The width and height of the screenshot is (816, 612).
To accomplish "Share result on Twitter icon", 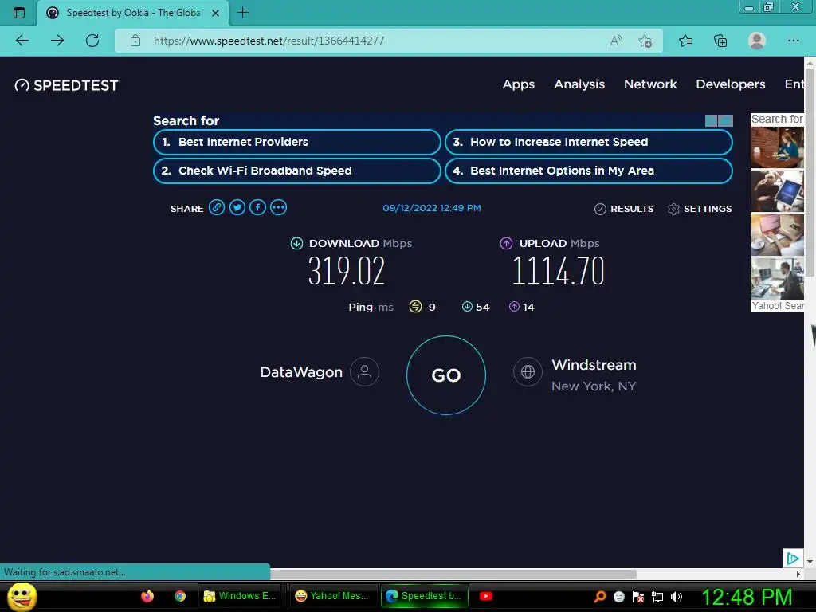I will click(237, 208).
